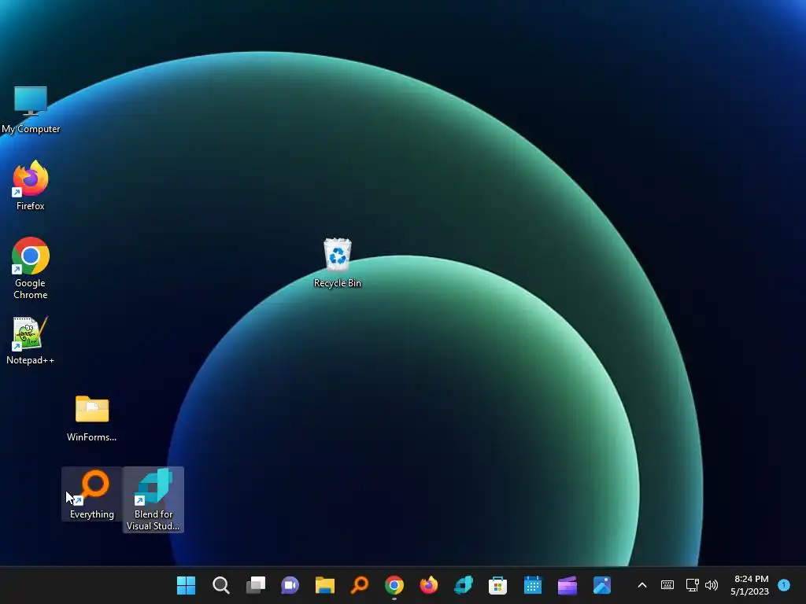
Task: Show hidden system tray icons chevron
Action: click(642, 585)
